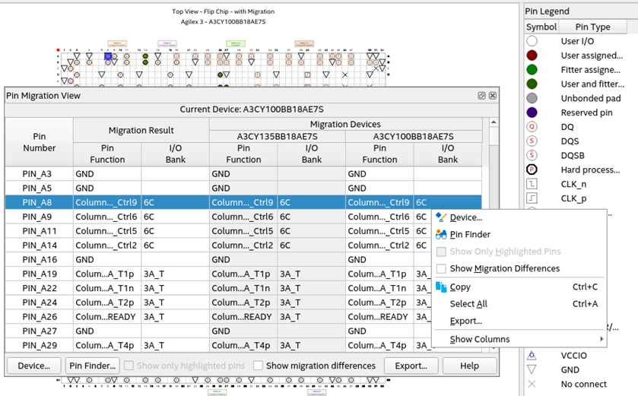Click the DQSB symbol in the Pin Legend
638x396 pixels.
(532, 155)
